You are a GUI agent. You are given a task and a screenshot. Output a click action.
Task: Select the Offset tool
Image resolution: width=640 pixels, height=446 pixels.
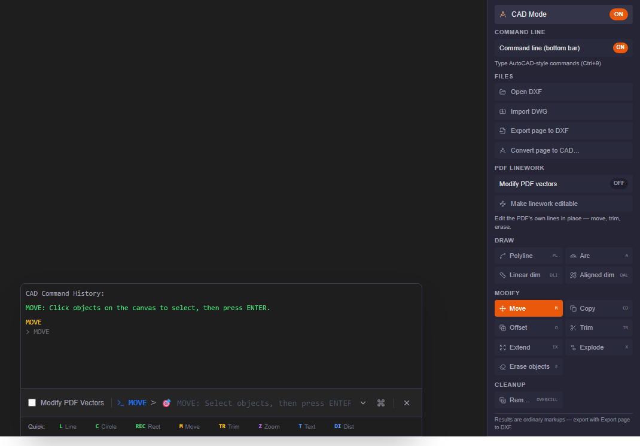[x=528, y=327]
